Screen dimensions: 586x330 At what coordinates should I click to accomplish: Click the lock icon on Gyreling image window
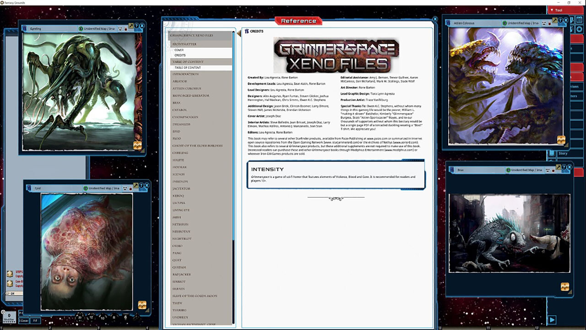pos(125,28)
